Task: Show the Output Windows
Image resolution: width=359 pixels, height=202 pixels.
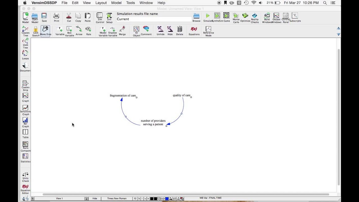Action: point(276,18)
